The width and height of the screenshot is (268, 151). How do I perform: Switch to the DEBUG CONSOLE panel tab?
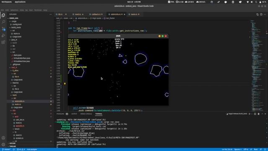pyautogui.click(x=86, y=114)
